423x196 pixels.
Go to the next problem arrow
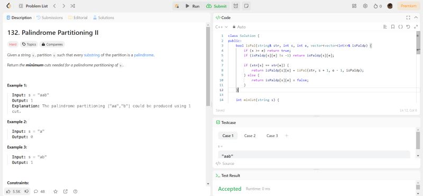tap(63, 6)
